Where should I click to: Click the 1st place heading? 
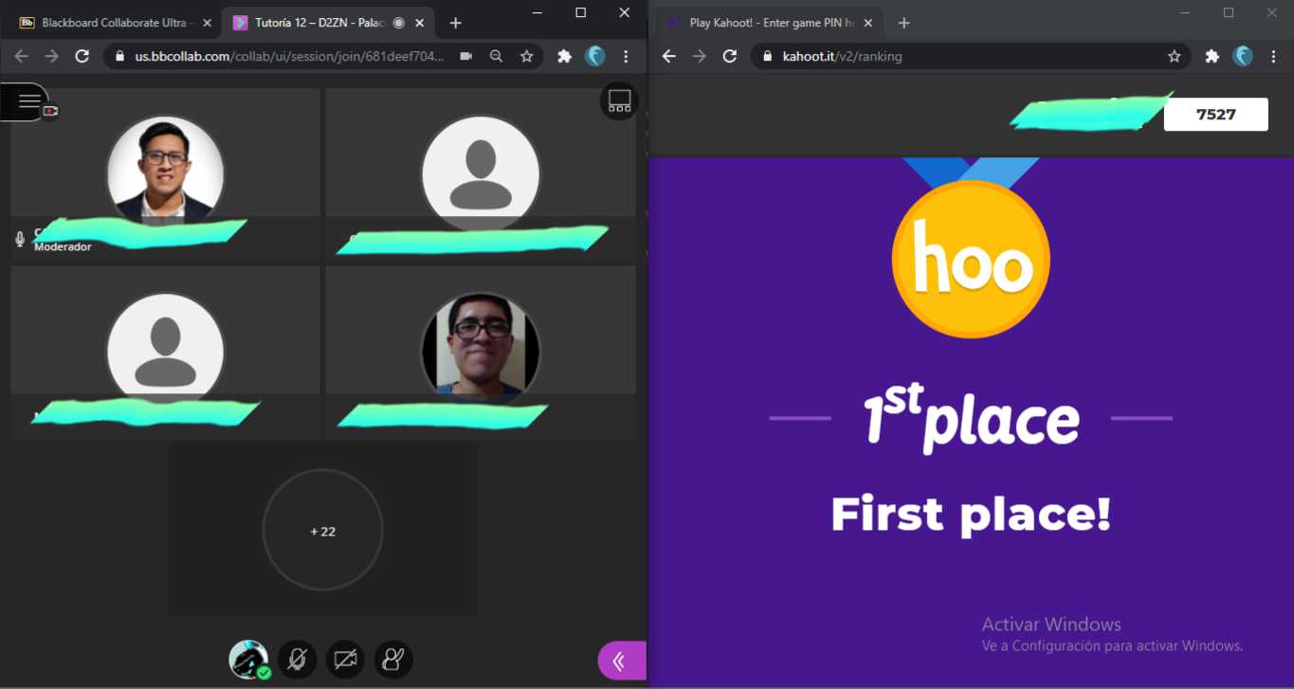click(971, 419)
